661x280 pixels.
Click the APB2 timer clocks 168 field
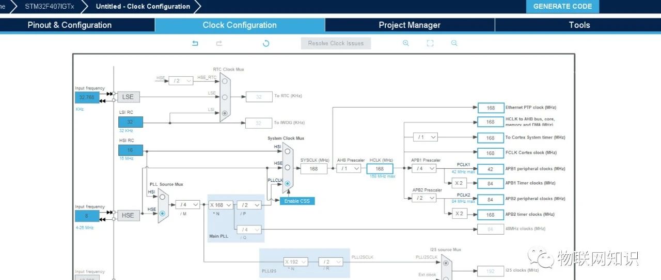(x=491, y=214)
